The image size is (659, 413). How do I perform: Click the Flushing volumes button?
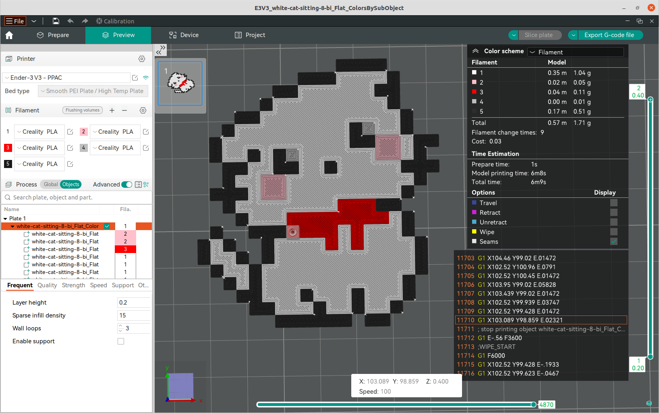tap(83, 110)
